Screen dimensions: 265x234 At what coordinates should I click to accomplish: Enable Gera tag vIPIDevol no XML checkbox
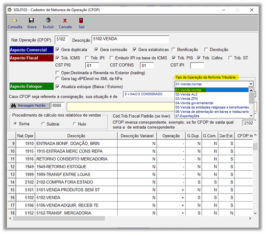(x=58, y=78)
